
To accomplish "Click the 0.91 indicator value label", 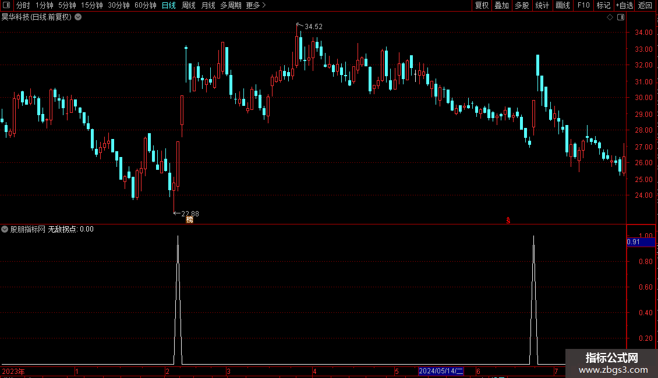I will [x=641, y=242].
